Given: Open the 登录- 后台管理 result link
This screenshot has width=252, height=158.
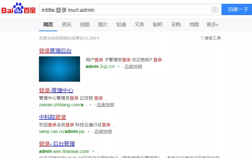Looking at the screenshot, I should [57, 144].
